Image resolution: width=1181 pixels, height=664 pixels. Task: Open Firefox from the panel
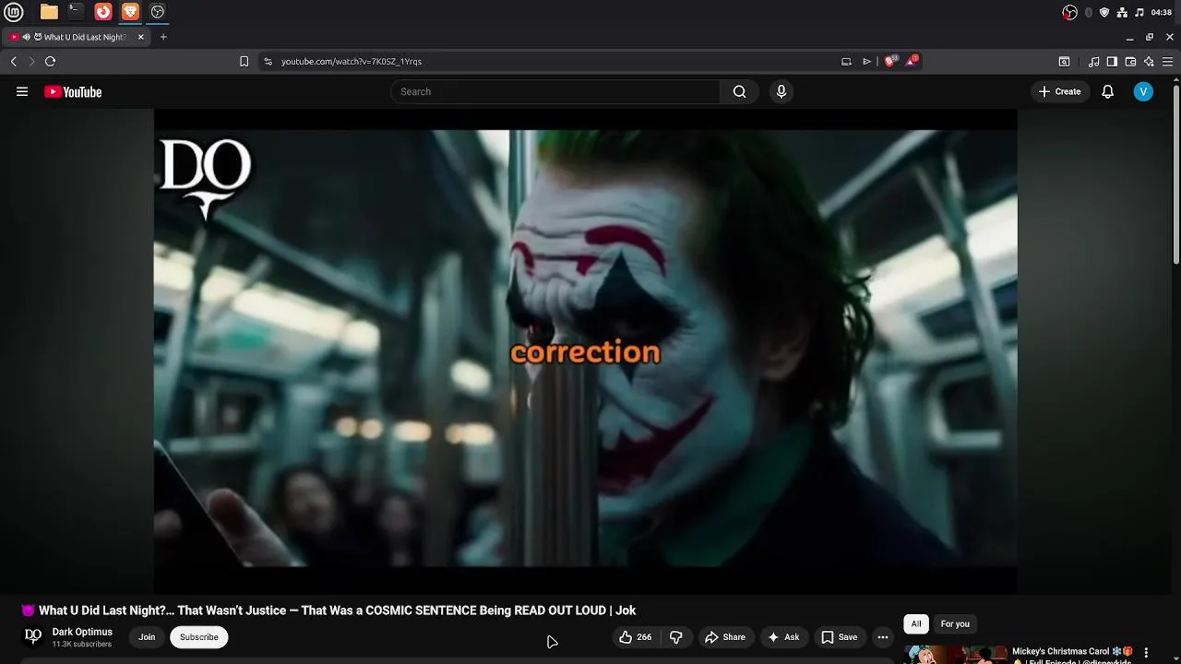(103, 12)
